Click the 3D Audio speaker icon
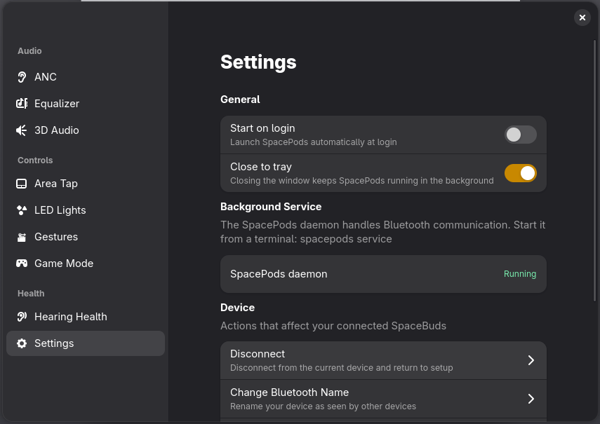 [x=22, y=130]
